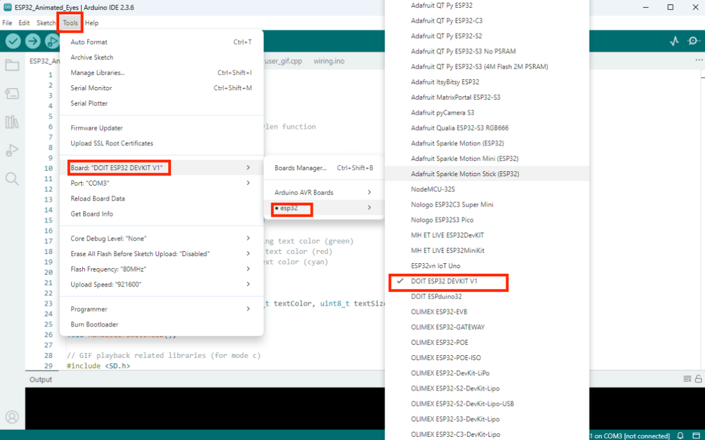Click the Upload arrow button
The image size is (705, 440).
click(33, 41)
